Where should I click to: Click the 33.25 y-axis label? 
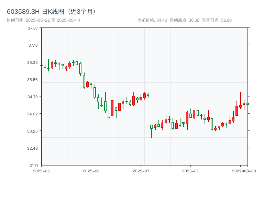pos(33,131)
